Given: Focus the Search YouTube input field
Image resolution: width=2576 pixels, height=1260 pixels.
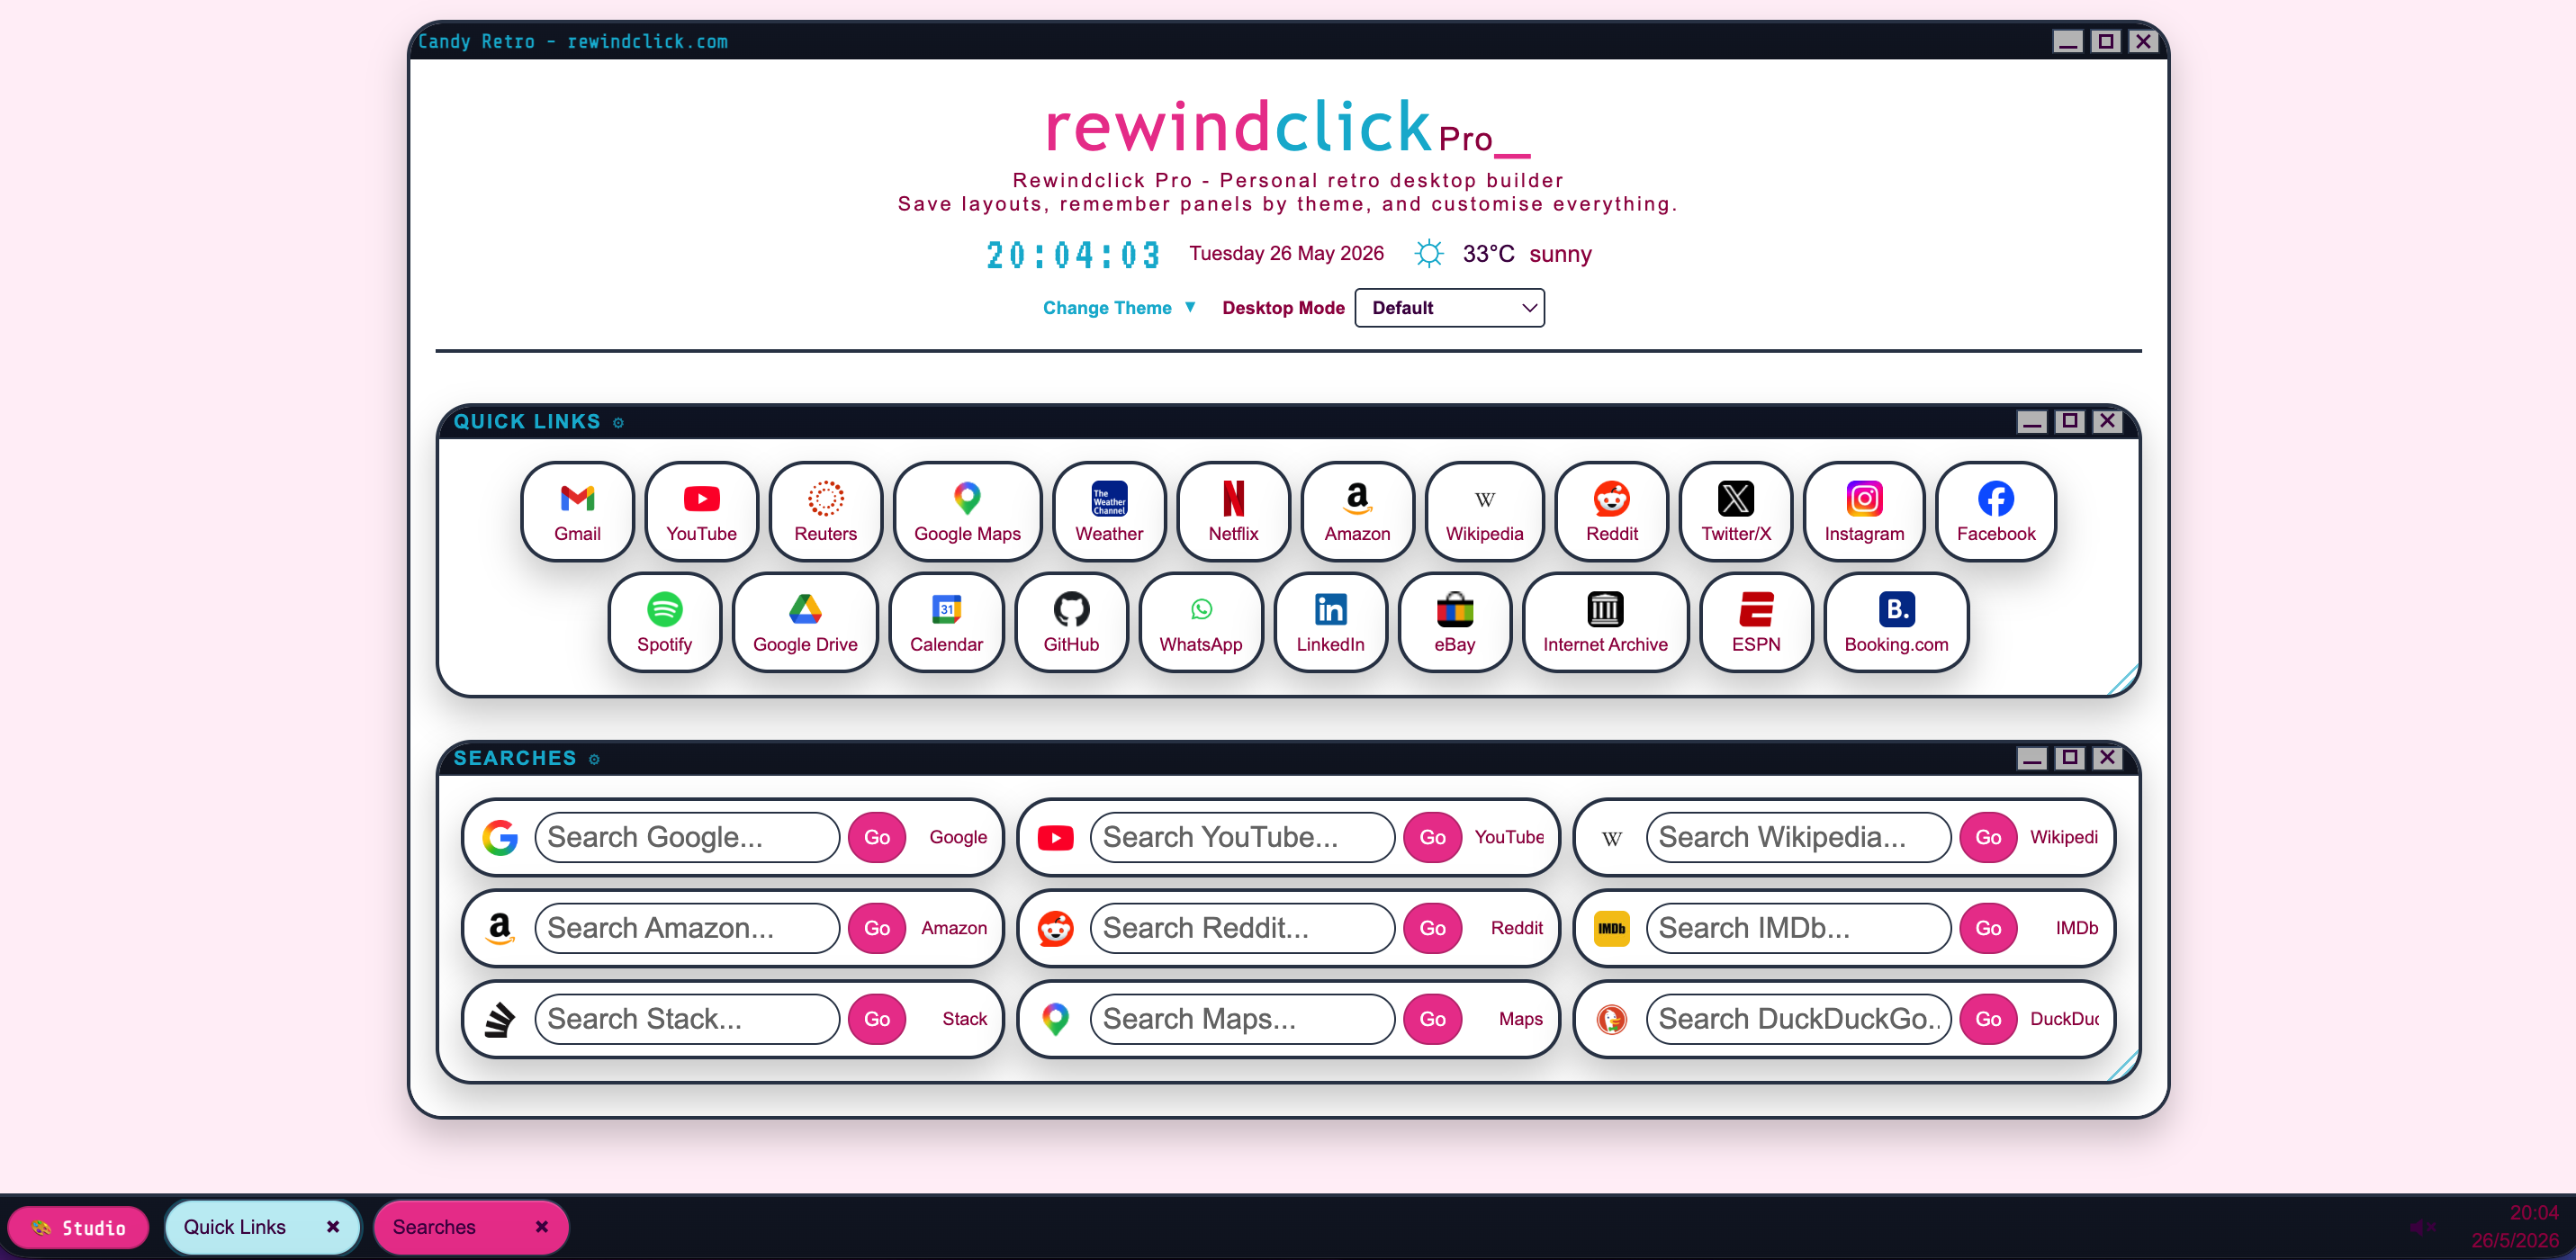Looking at the screenshot, I should 1242,838.
